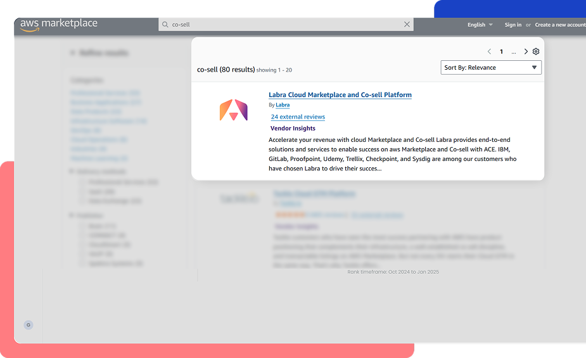Click the Labra product logo

234,110
